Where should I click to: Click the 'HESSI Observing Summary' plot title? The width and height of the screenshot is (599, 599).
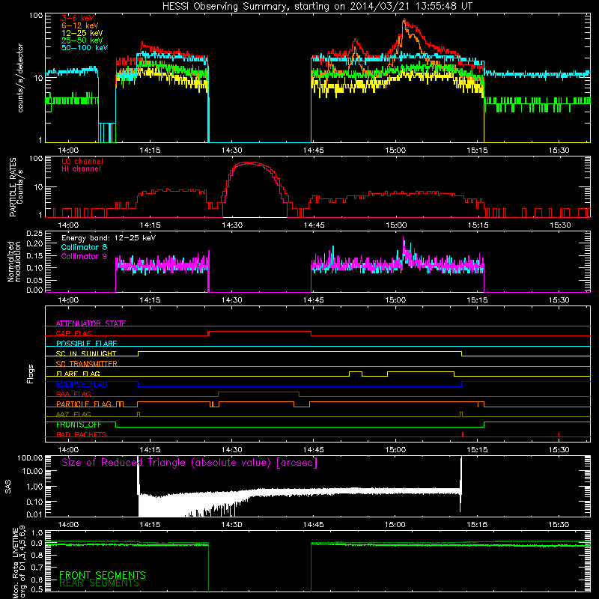pyautogui.click(x=317, y=7)
